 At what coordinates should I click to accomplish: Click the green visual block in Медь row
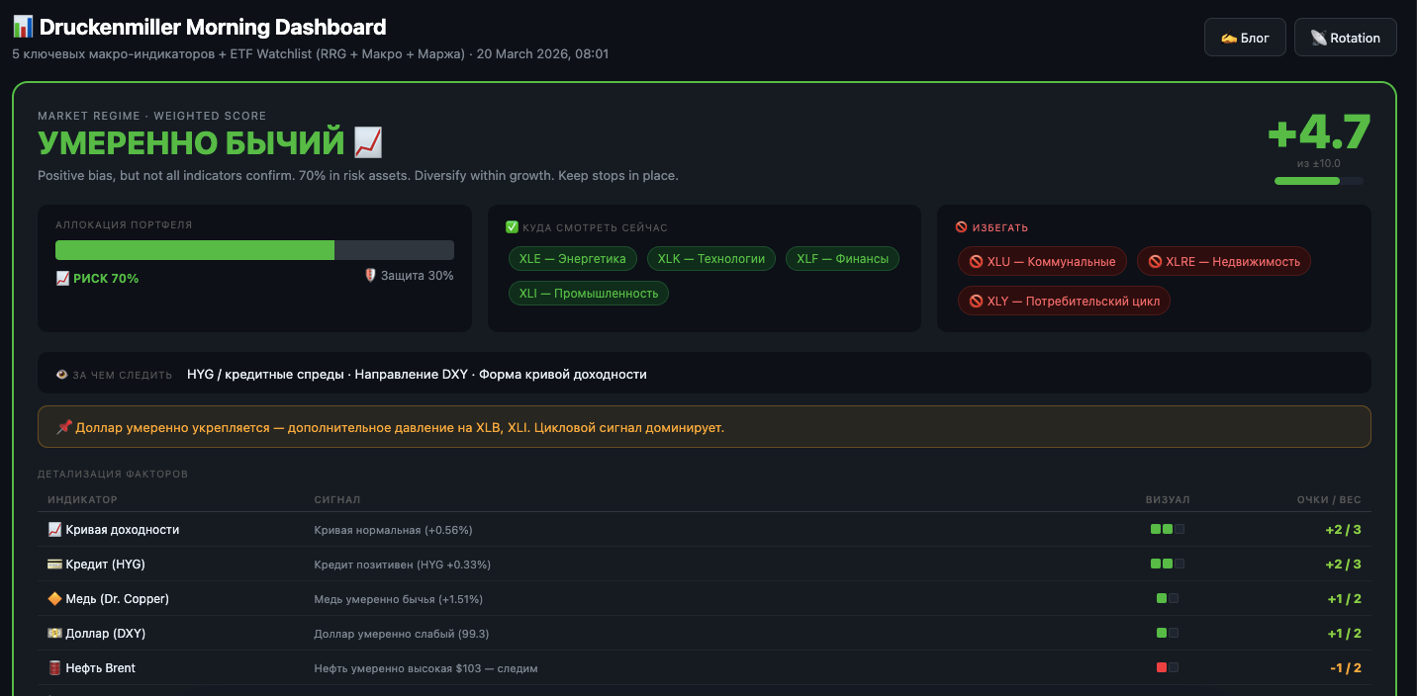[1162, 599]
